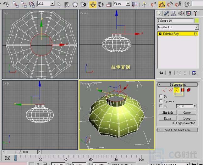The width and height of the screenshot is (203, 165).
Task: Open Select by Name list icon
Action: pyautogui.click(x=67, y=5)
